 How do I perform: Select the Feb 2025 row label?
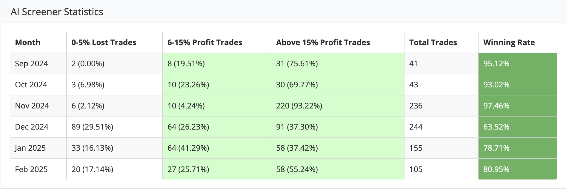[31, 169]
